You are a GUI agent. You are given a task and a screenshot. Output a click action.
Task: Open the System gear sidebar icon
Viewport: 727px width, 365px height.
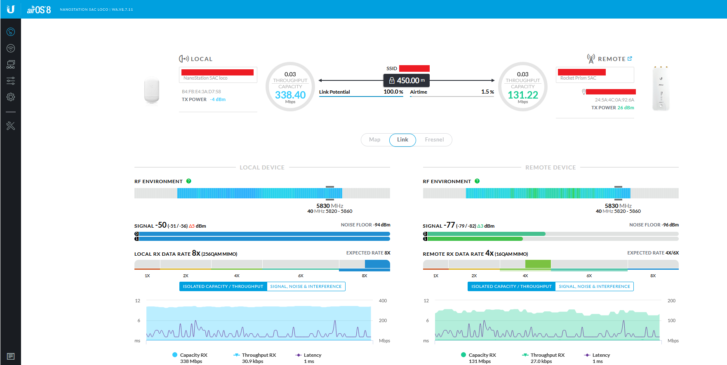click(x=11, y=97)
